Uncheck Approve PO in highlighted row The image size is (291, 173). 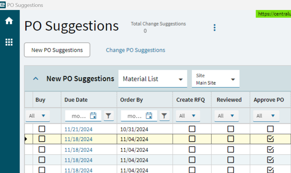point(270,139)
